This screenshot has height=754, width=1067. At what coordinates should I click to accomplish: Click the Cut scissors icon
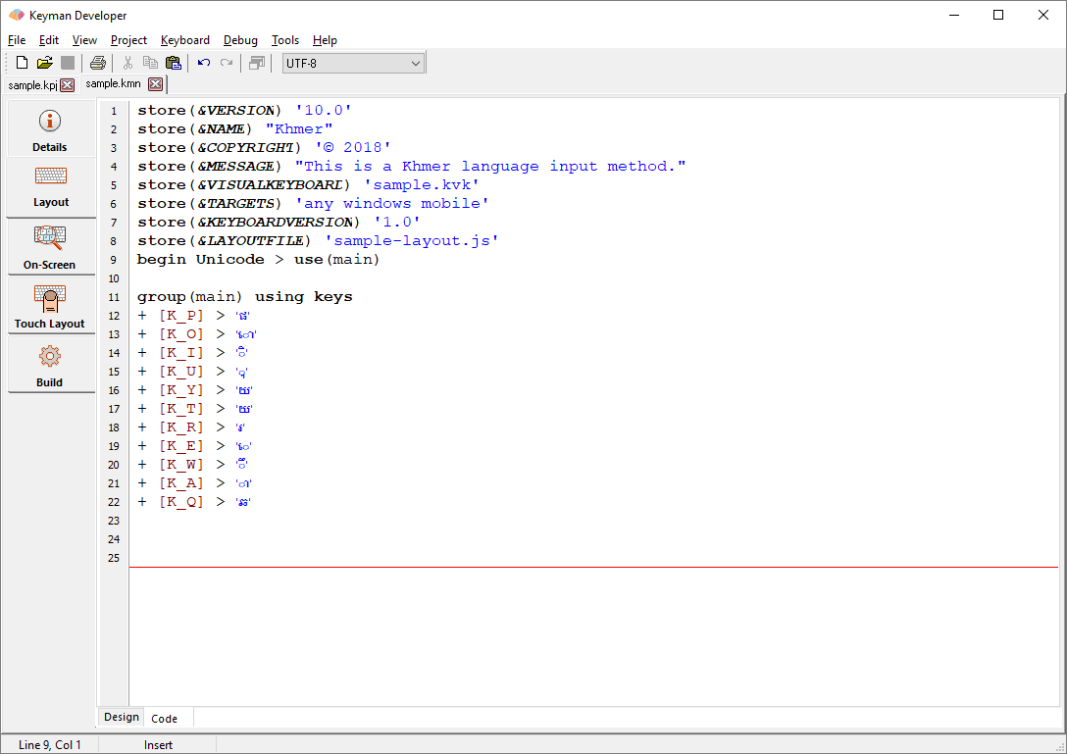tap(127, 64)
